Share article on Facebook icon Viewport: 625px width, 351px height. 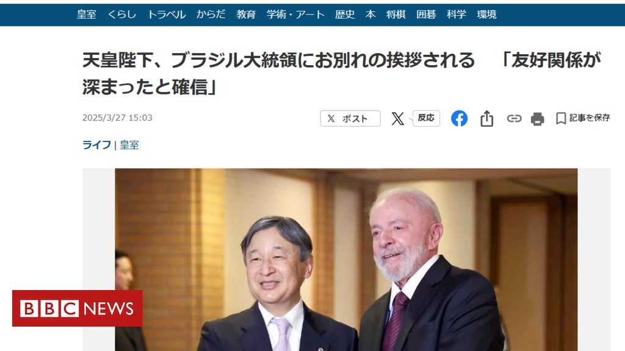[459, 119]
